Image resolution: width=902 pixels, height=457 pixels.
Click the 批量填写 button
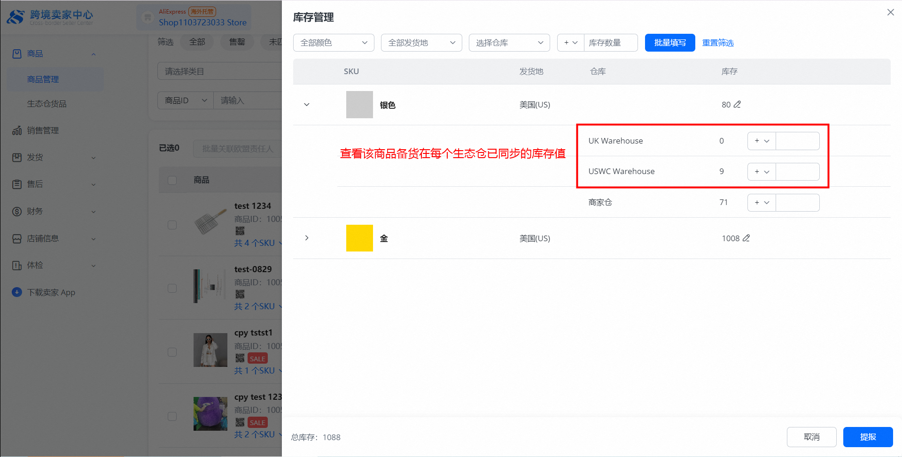[x=670, y=43]
